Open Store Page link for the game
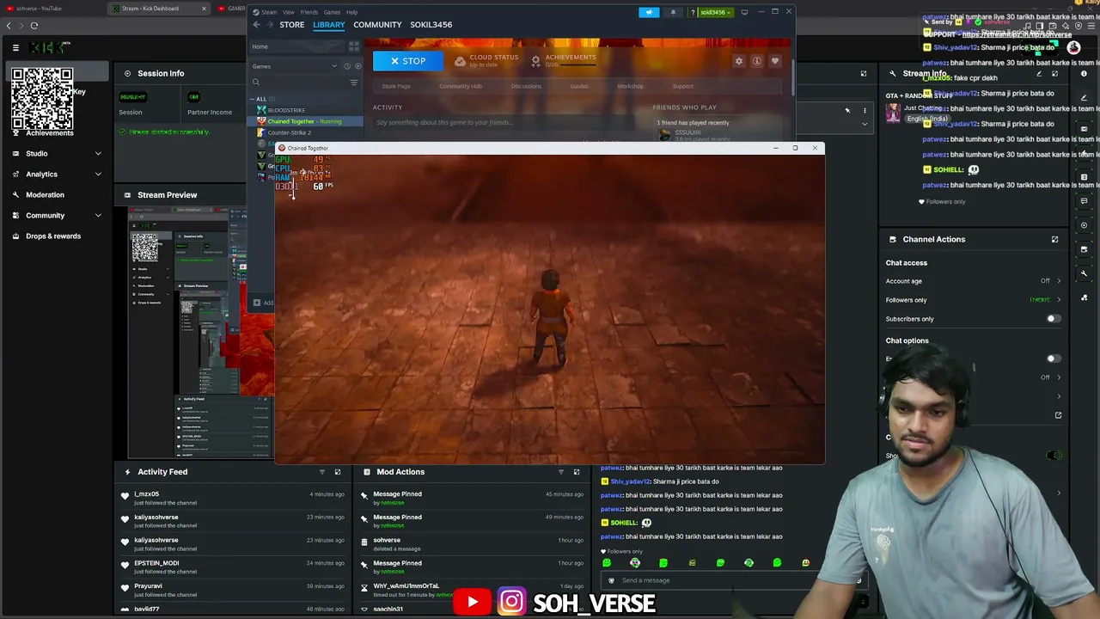1100x619 pixels. click(396, 86)
